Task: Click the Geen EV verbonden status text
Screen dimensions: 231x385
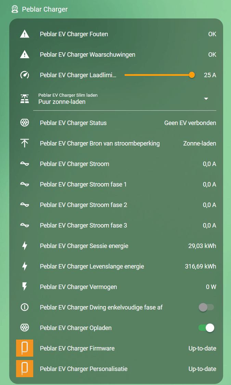Action: pyautogui.click(x=190, y=123)
